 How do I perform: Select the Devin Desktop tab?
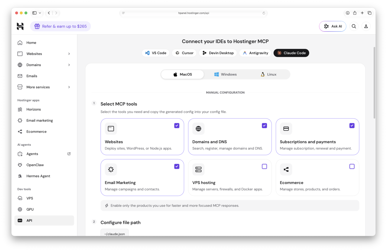[218, 53]
